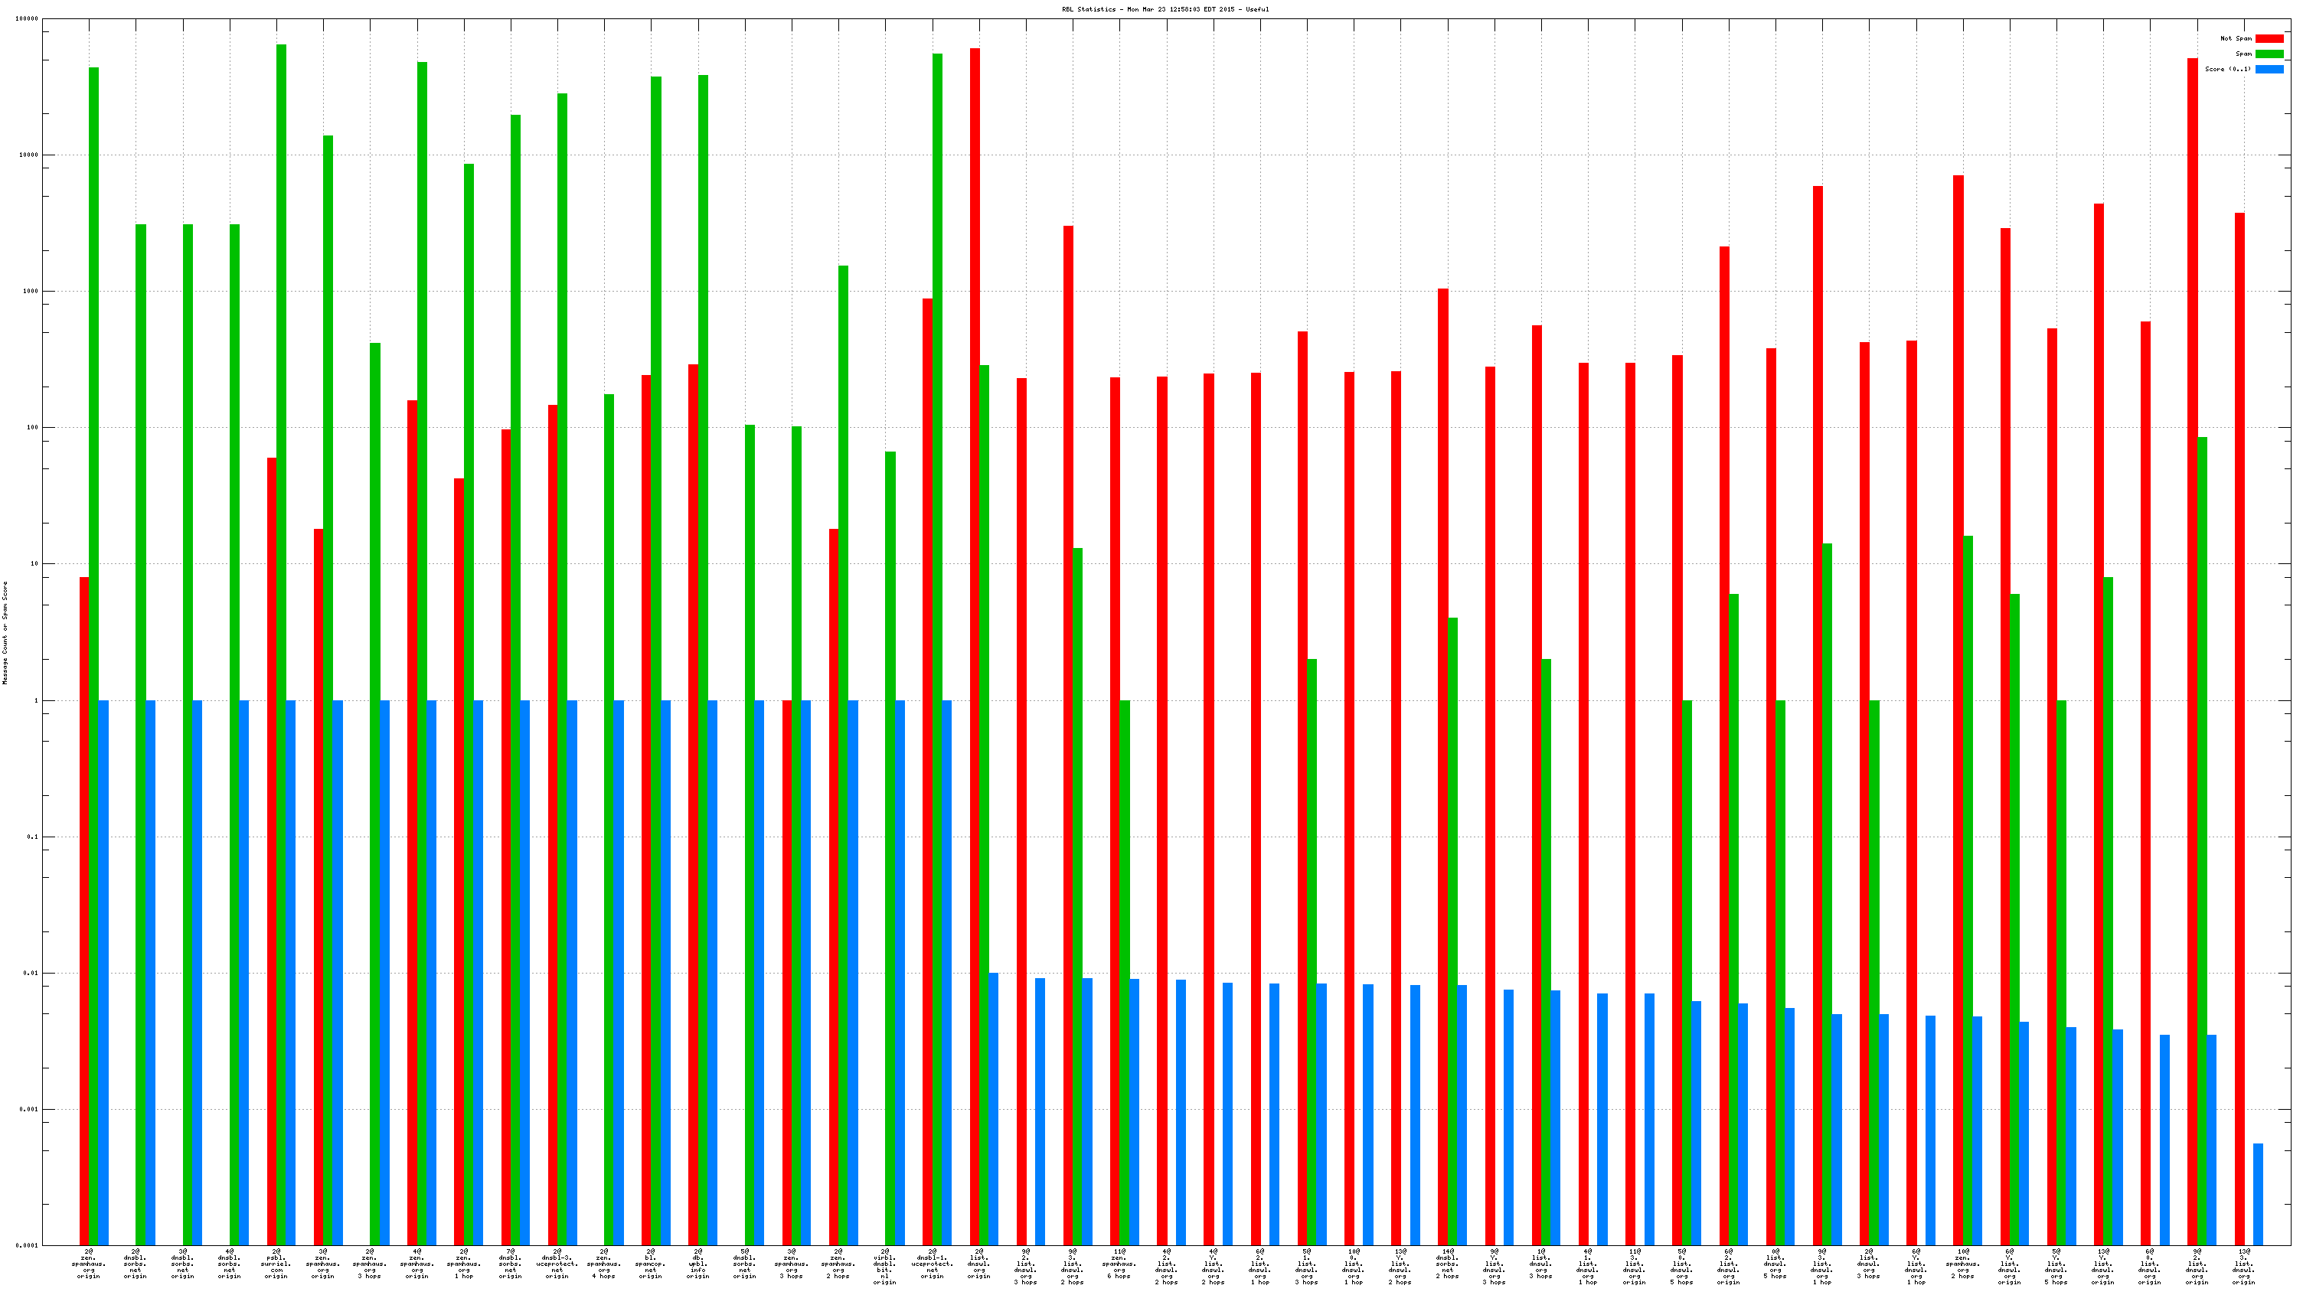Click the green Spam legend swatch
2303x1295 pixels.
click(2269, 54)
